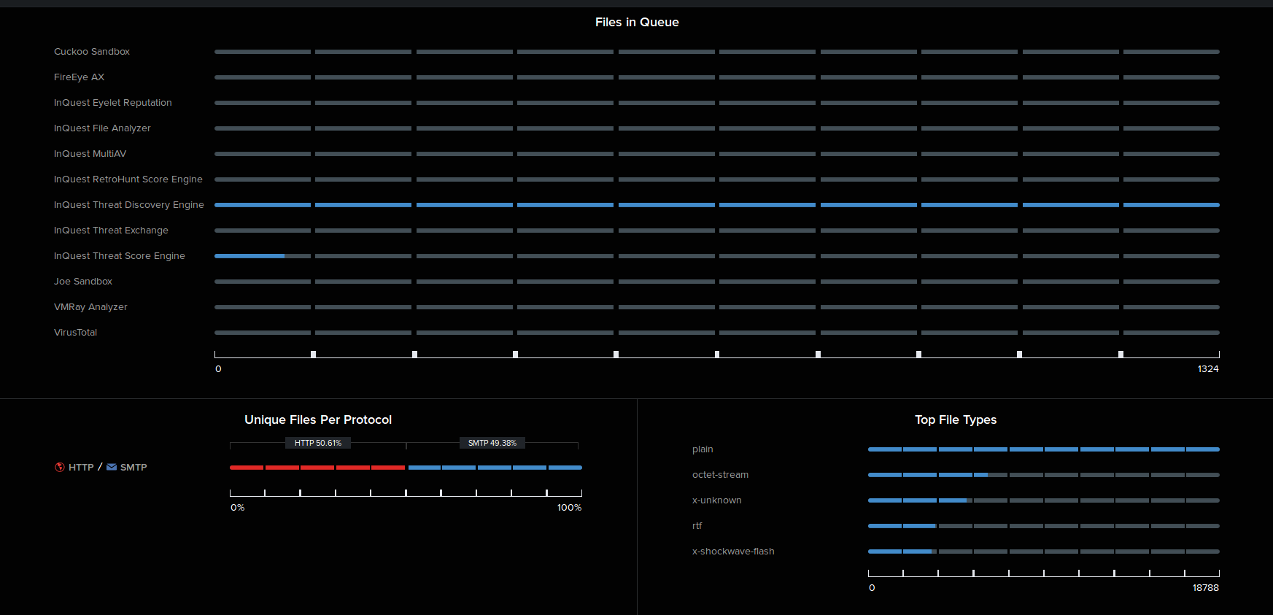
Task: Click the Unique Files Per Protocol heading
Action: pyautogui.click(x=318, y=420)
